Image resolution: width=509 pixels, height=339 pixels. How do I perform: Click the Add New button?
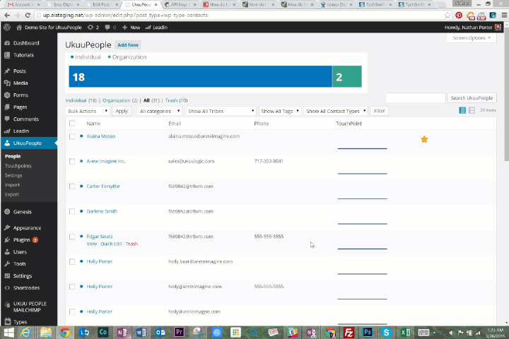click(x=128, y=44)
